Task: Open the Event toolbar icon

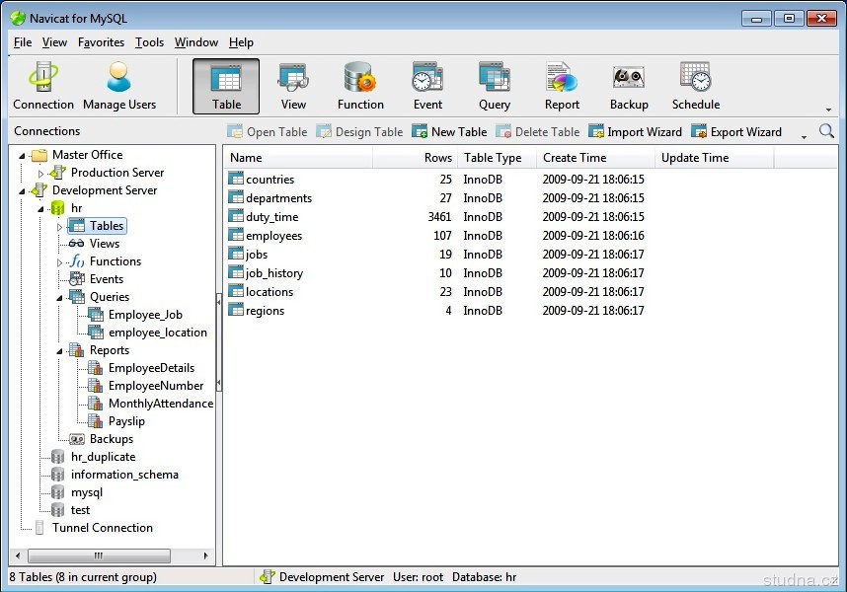Action: [x=427, y=86]
